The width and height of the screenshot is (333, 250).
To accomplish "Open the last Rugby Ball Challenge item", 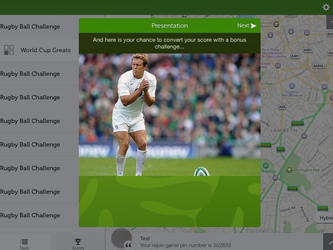I will coord(39,215).
